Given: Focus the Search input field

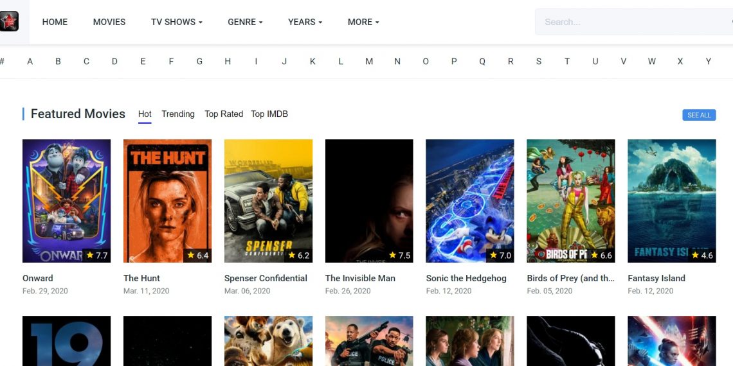Looking at the screenshot, I should (634, 22).
